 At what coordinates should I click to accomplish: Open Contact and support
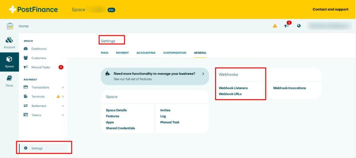(330, 9)
